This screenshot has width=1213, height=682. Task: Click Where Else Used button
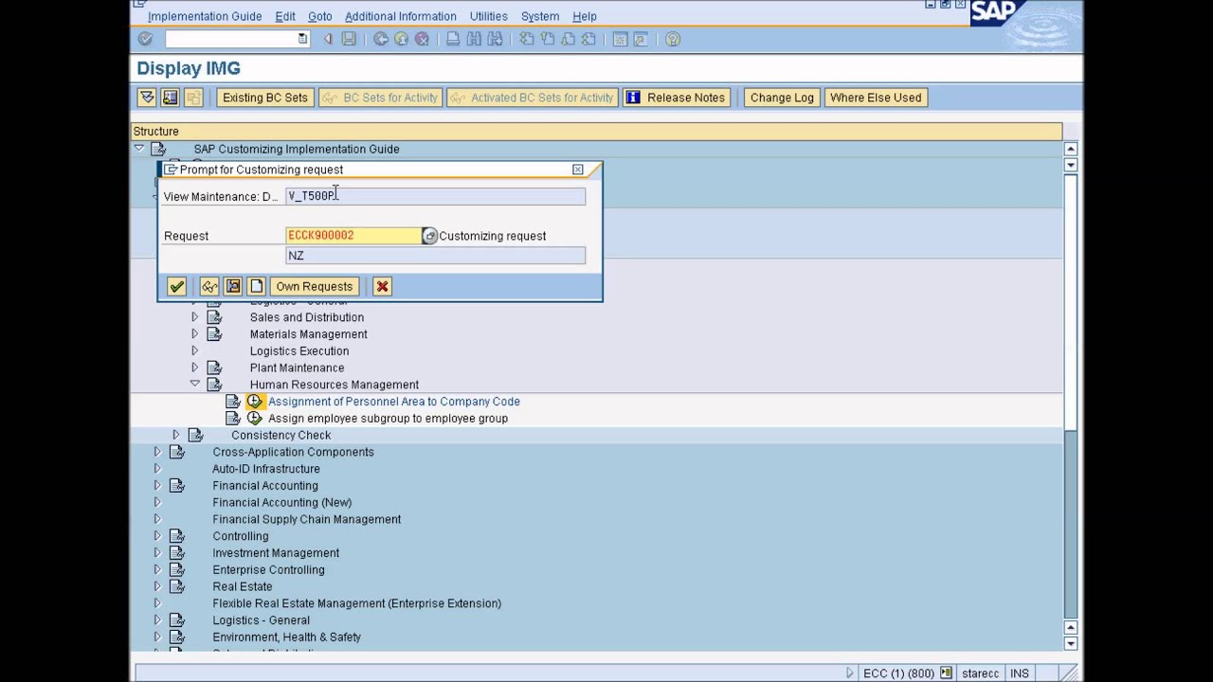coord(876,98)
